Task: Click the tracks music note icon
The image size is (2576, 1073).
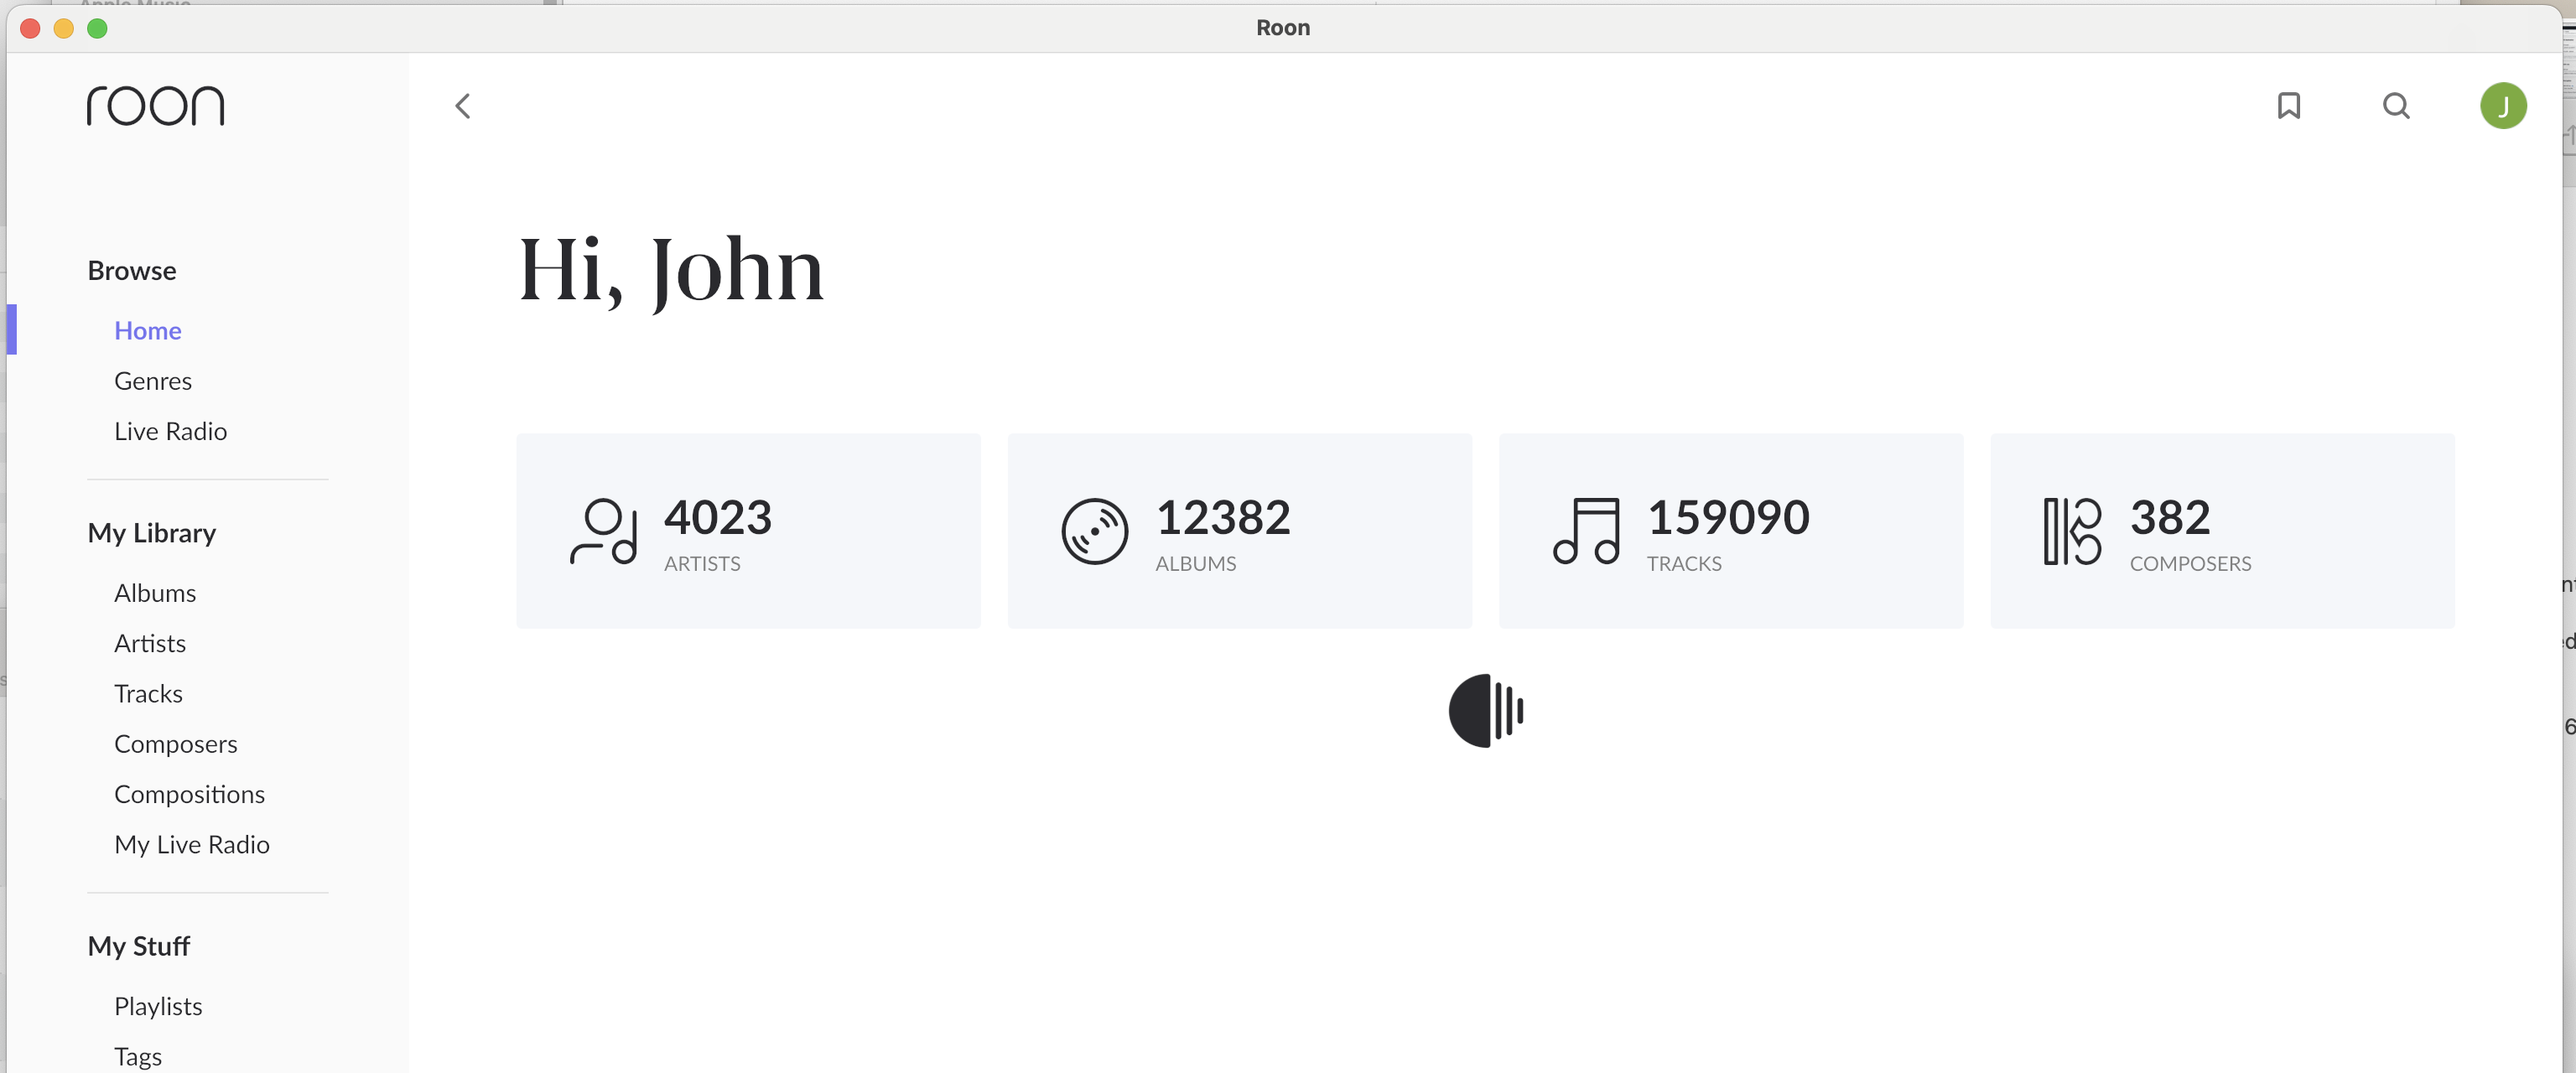Action: [1586, 531]
